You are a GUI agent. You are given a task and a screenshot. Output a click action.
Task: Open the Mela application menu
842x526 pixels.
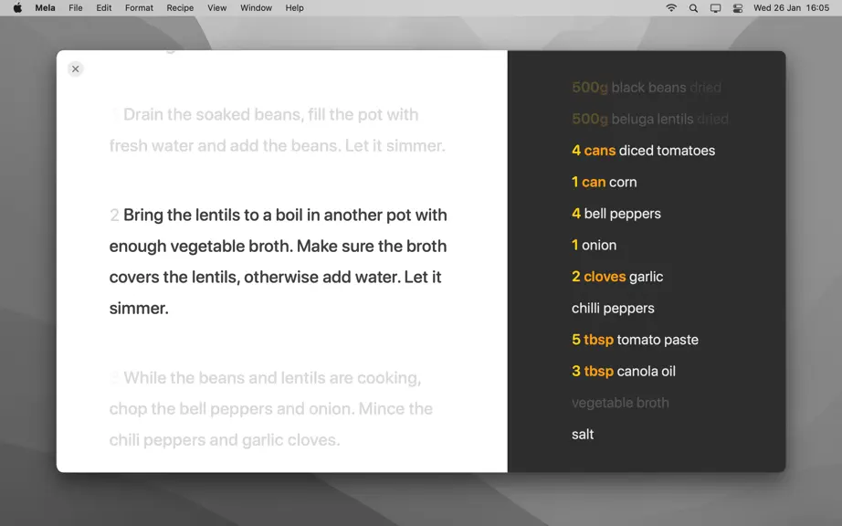point(45,8)
